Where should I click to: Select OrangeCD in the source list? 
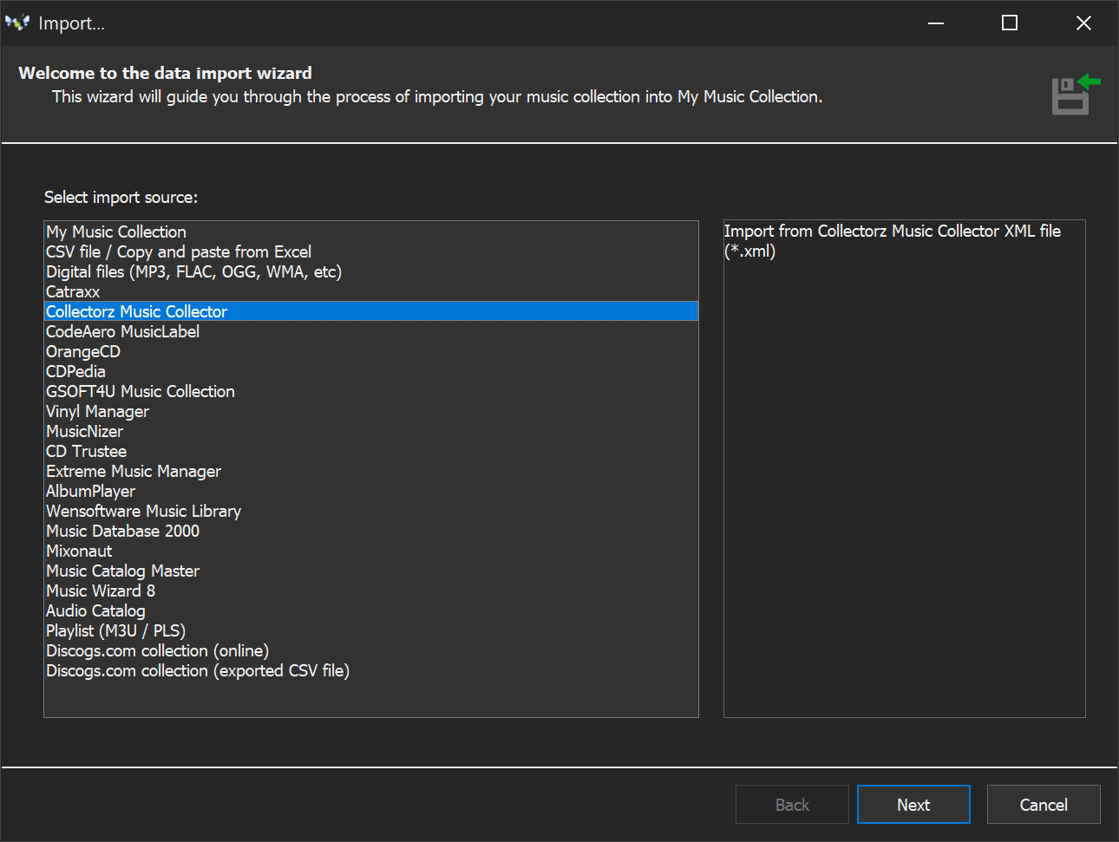coord(83,351)
